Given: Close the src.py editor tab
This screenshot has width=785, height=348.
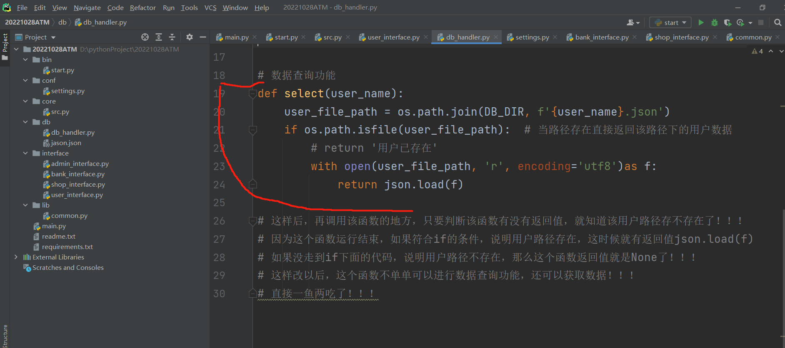Looking at the screenshot, I should point(348,37).
